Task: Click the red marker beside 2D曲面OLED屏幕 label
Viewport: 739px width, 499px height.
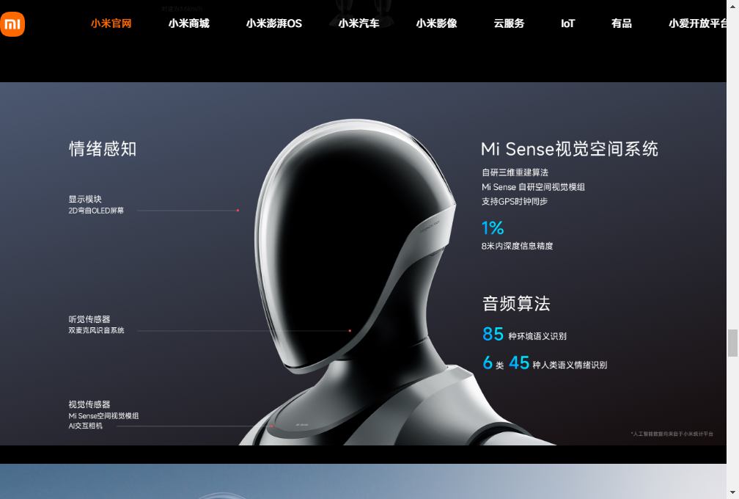Action: (x=238, y=209)
